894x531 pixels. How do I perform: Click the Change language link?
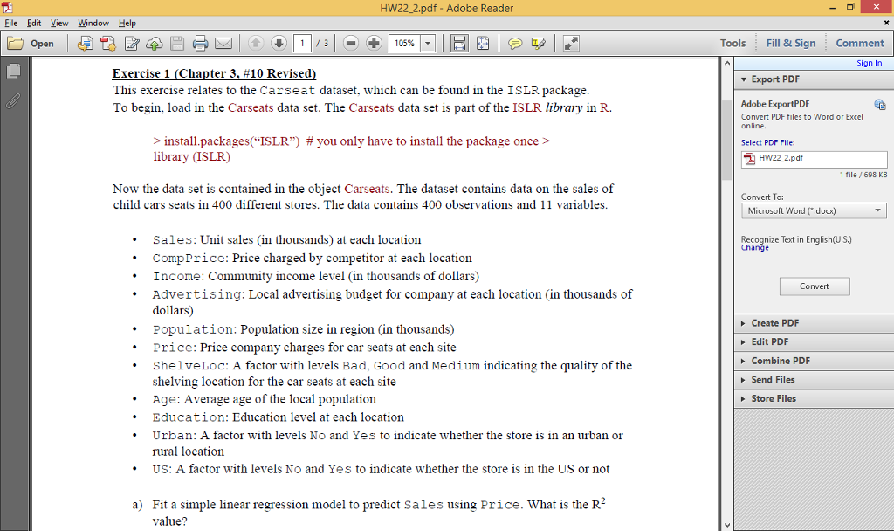[754, 247]
